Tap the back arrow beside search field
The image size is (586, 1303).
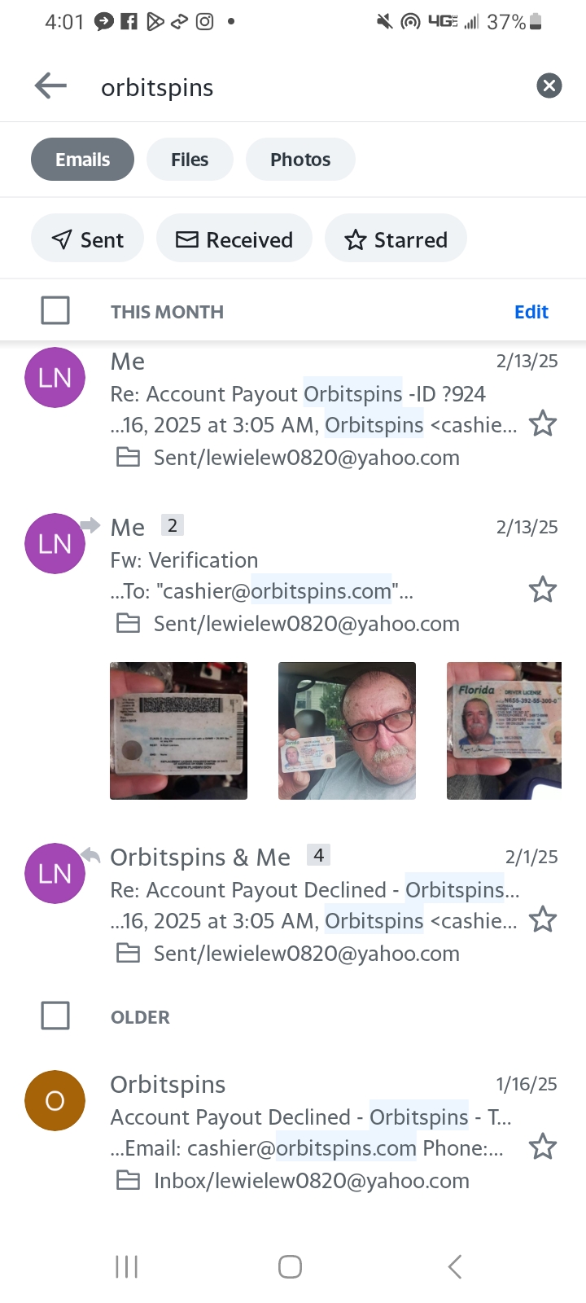coord(50,86)
